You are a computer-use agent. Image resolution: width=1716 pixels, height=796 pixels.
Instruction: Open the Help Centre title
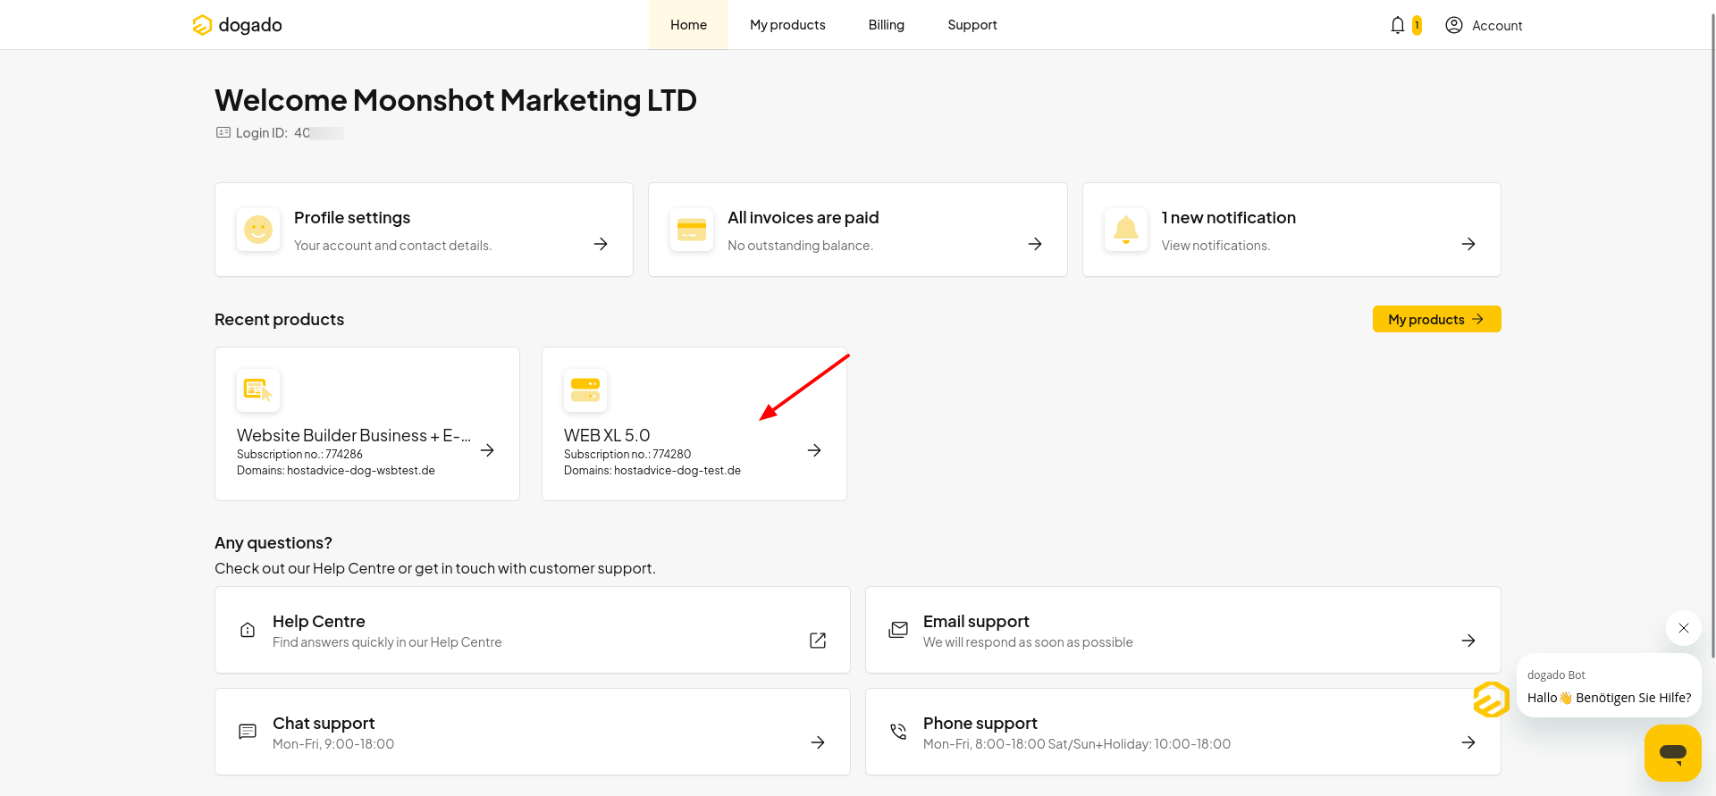[319, 622]
